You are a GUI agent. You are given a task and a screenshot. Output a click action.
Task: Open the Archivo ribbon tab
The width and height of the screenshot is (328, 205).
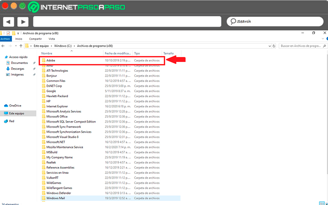coord(5,39)
